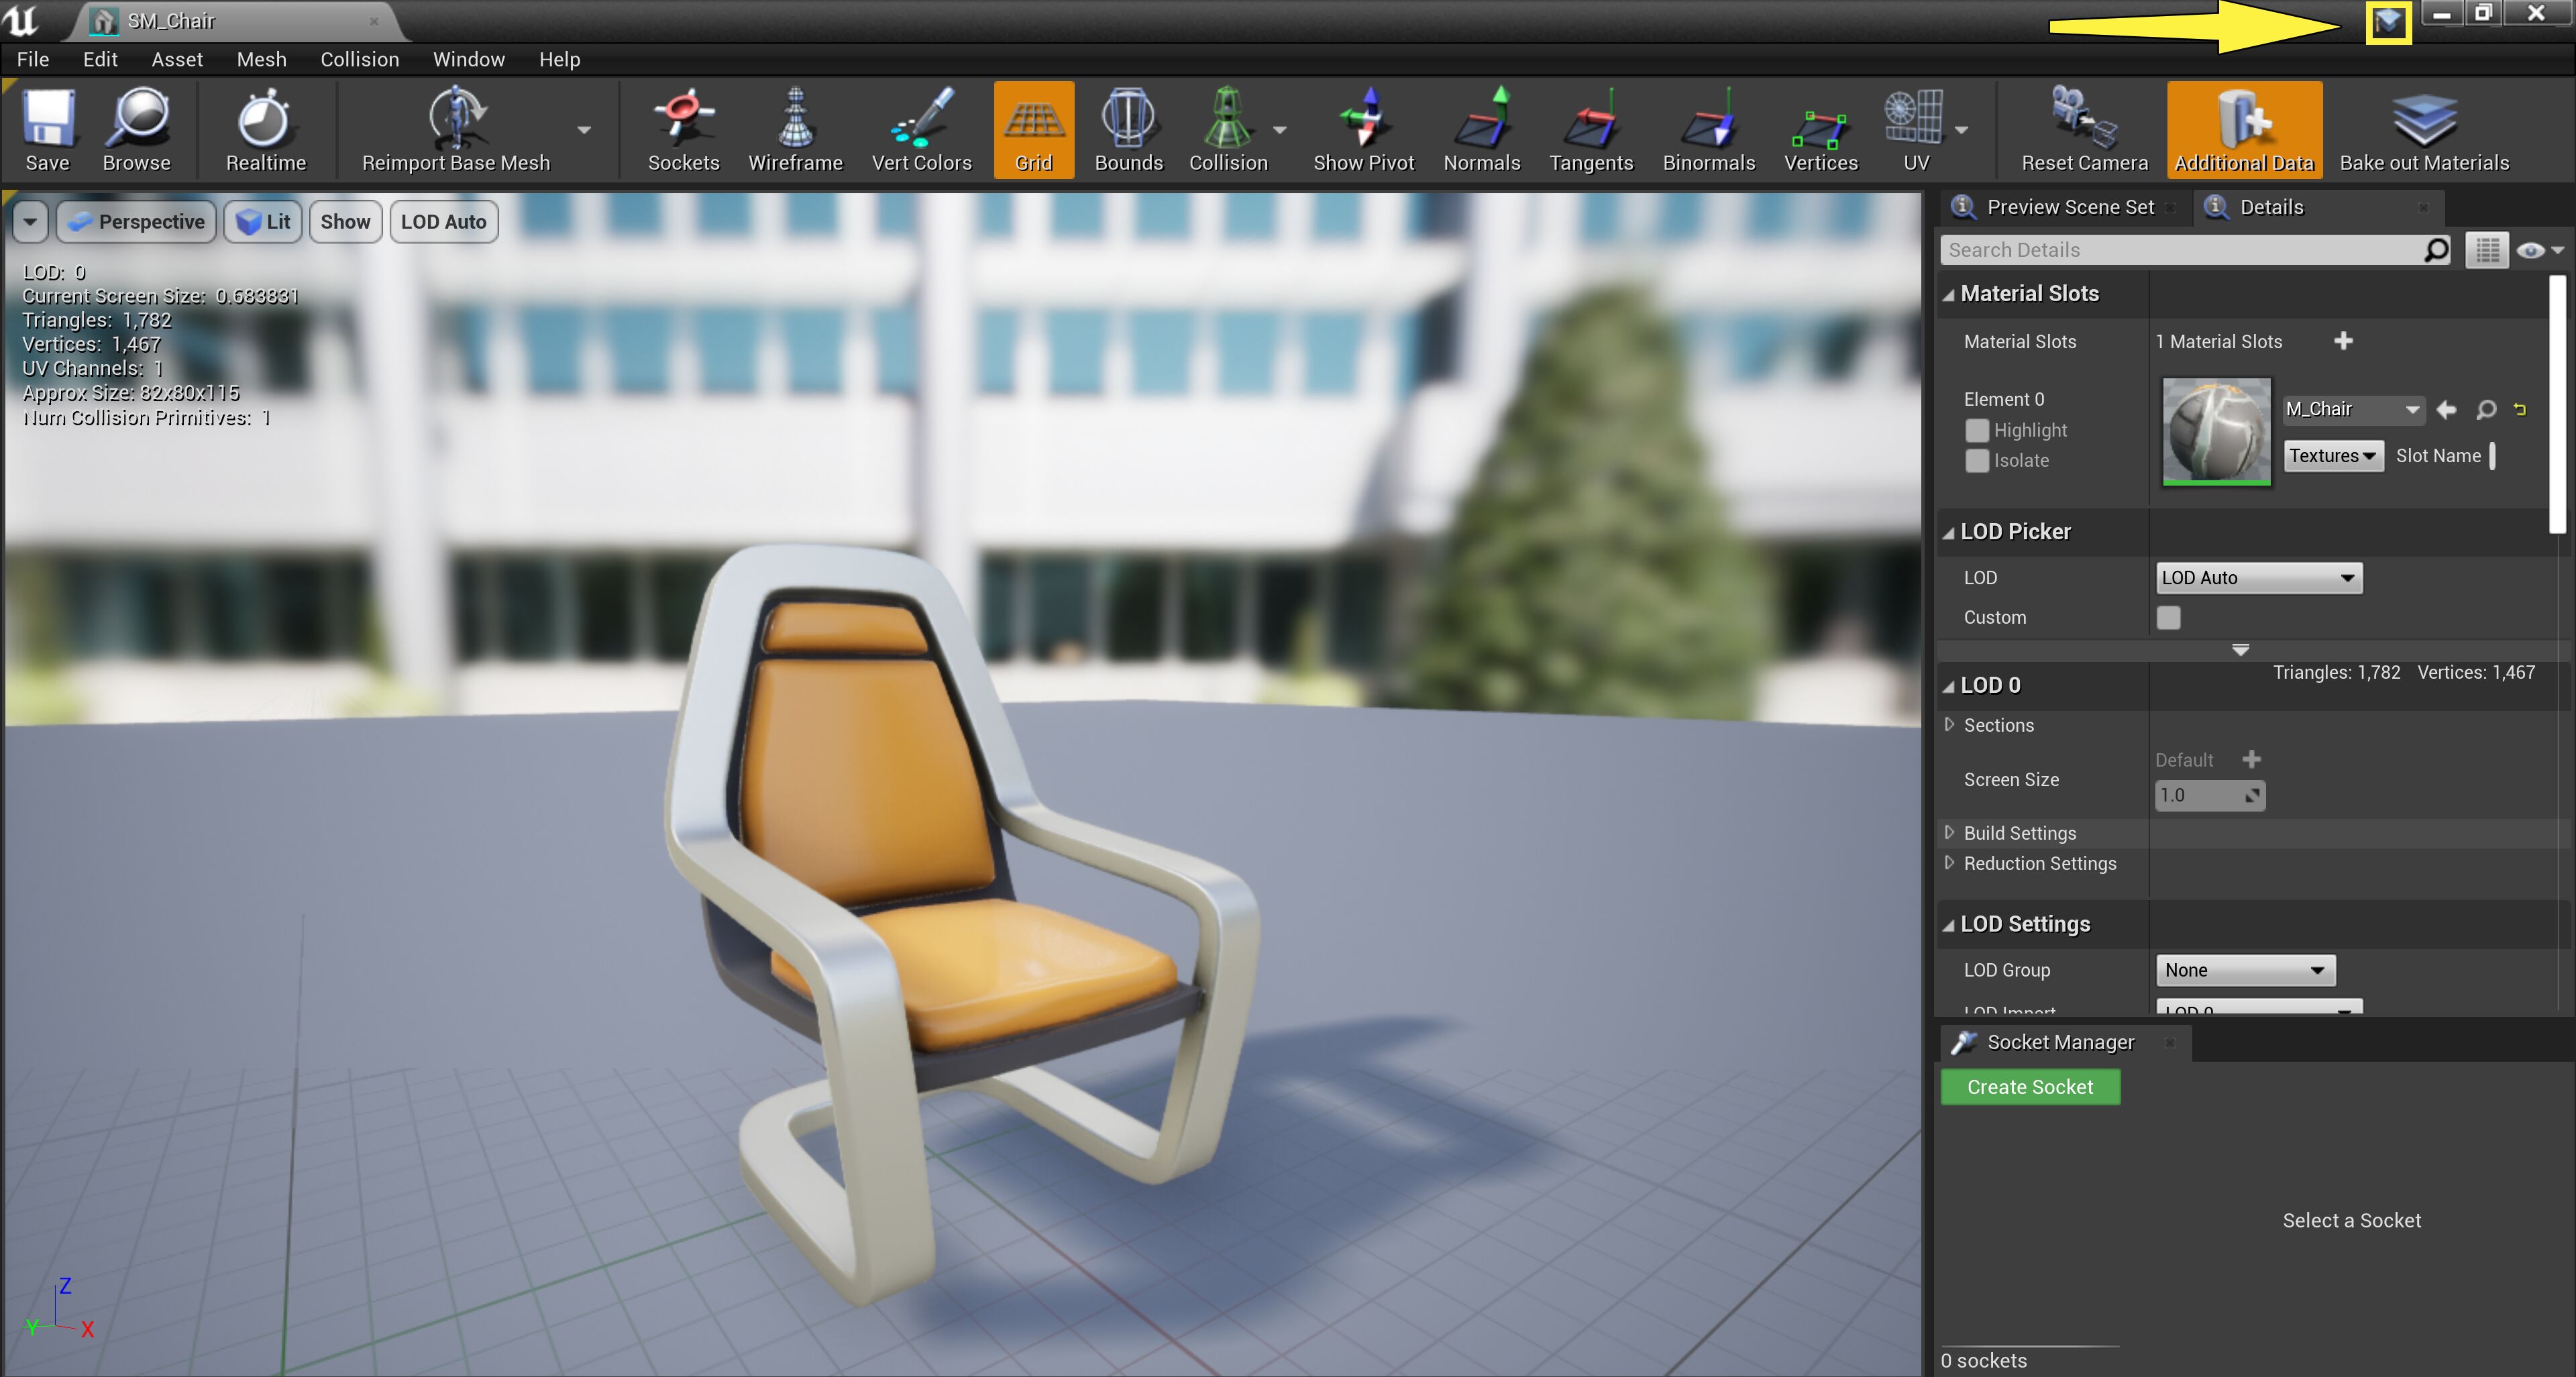The width and height of the screenshot is (2576, 1377).
Task: Open the LOD Auto dropdown in LOD Picker
Action: (x=2258, y=578)
